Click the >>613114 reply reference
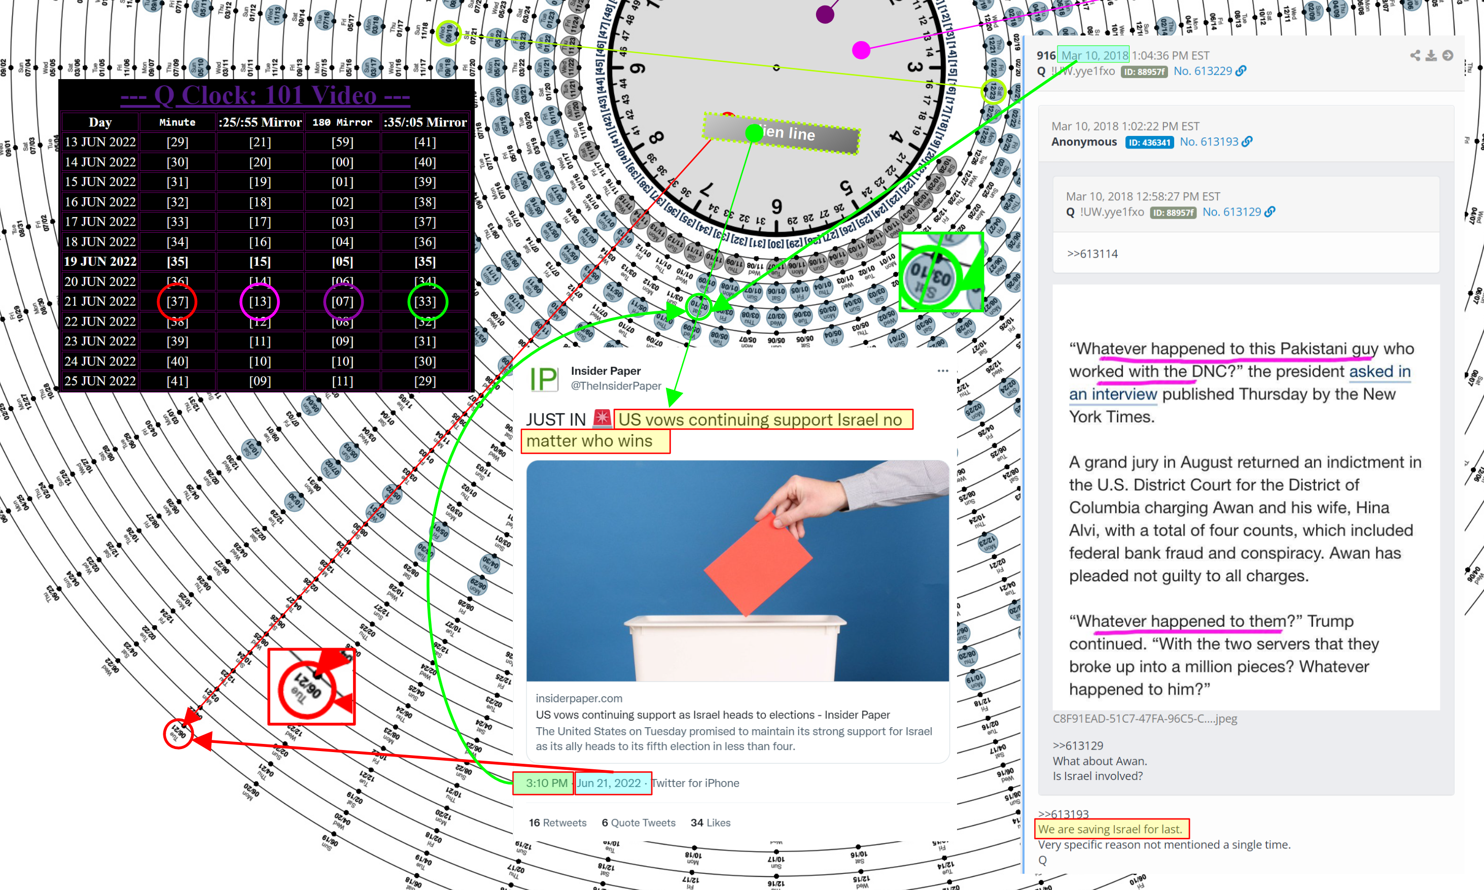1484x890 pixels. pos(1092,254)
